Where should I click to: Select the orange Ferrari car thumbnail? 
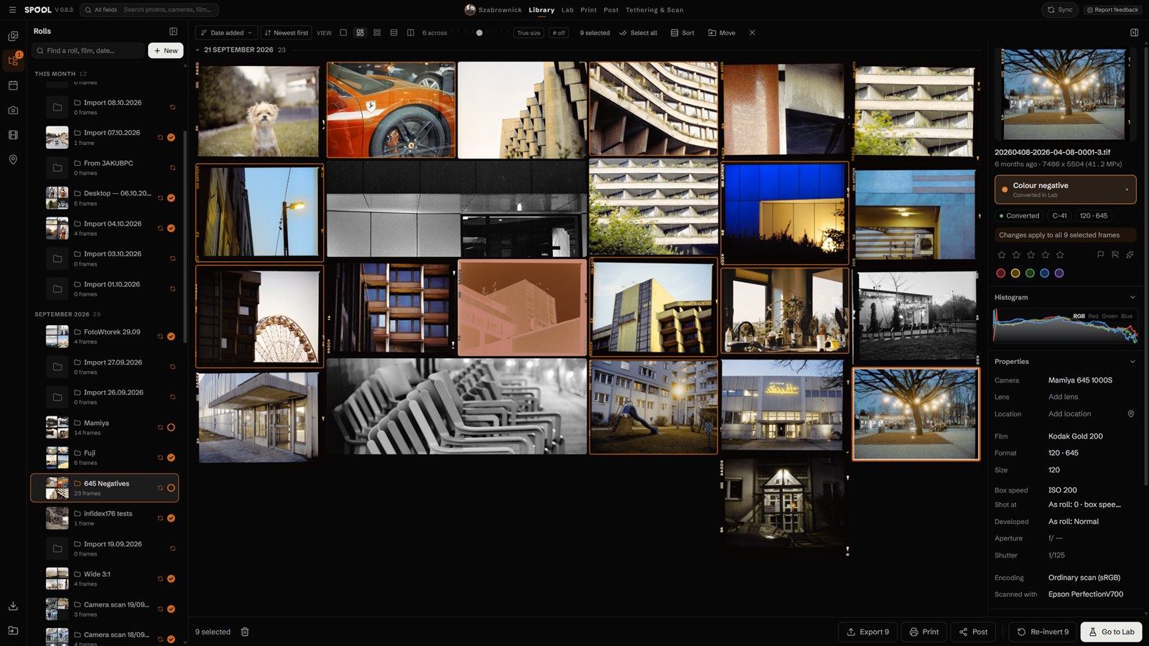[391, 110]
